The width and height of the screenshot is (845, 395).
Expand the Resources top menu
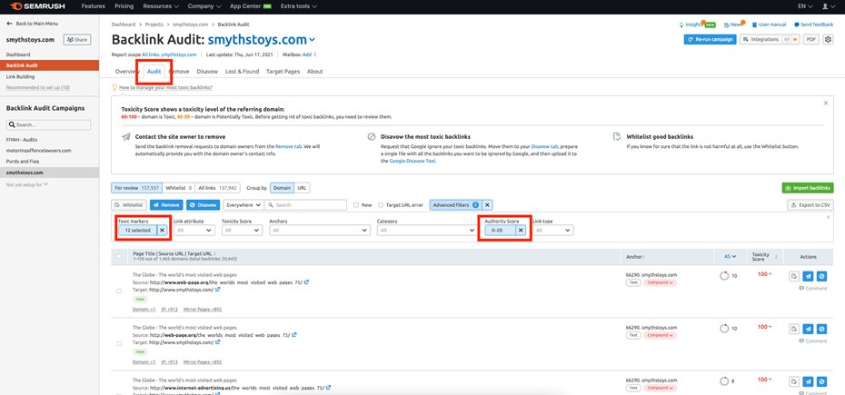click(x=161, y=6)
